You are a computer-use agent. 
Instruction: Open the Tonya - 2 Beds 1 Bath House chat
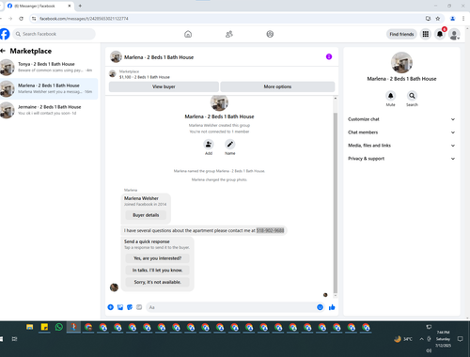click(x=49, y=67)
